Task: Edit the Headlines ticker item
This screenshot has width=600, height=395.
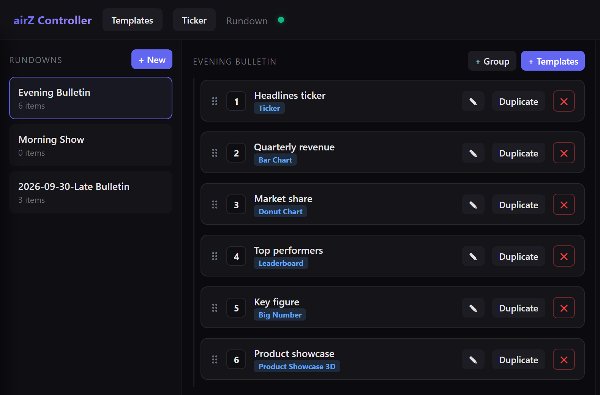Action: pyautogui.click(x=473, y=101)
